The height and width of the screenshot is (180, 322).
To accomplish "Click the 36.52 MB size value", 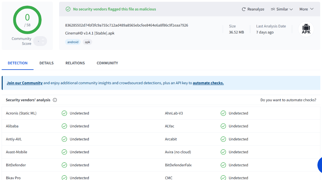I will coord(236,32).
